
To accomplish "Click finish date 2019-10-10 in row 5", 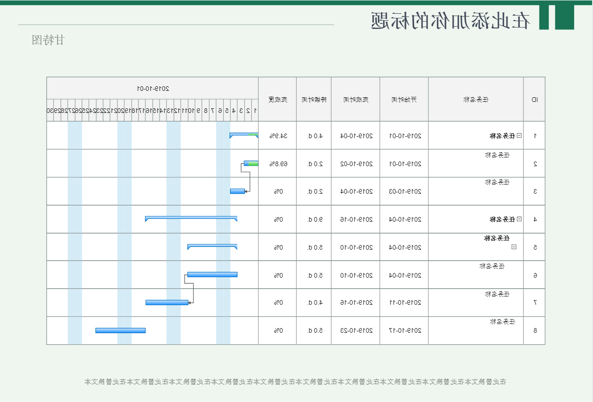I will (356, 247).
